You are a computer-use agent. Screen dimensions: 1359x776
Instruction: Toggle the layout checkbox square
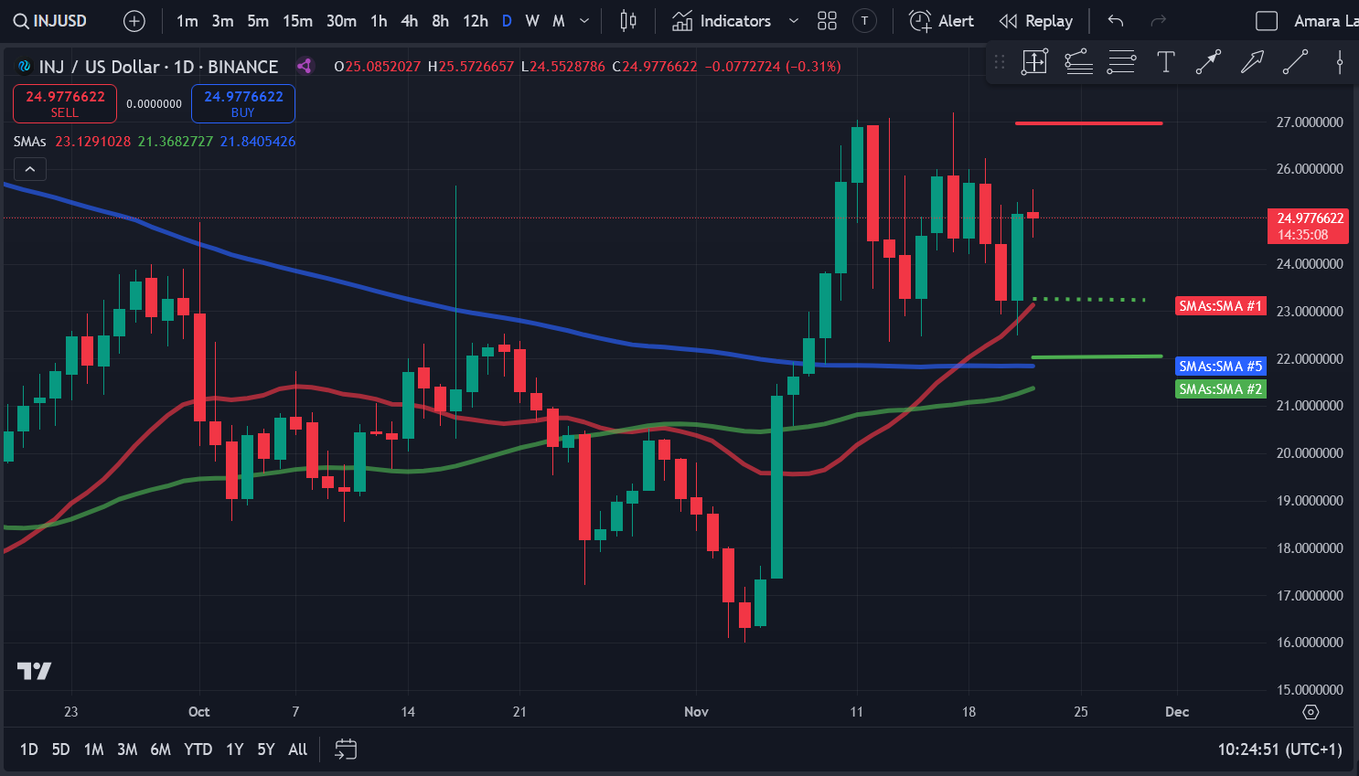pos(1267,21)
